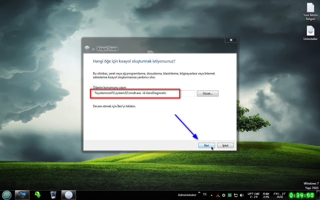Click the round white disc tray icon
This screenshot has width=320, height=200.
224,195
